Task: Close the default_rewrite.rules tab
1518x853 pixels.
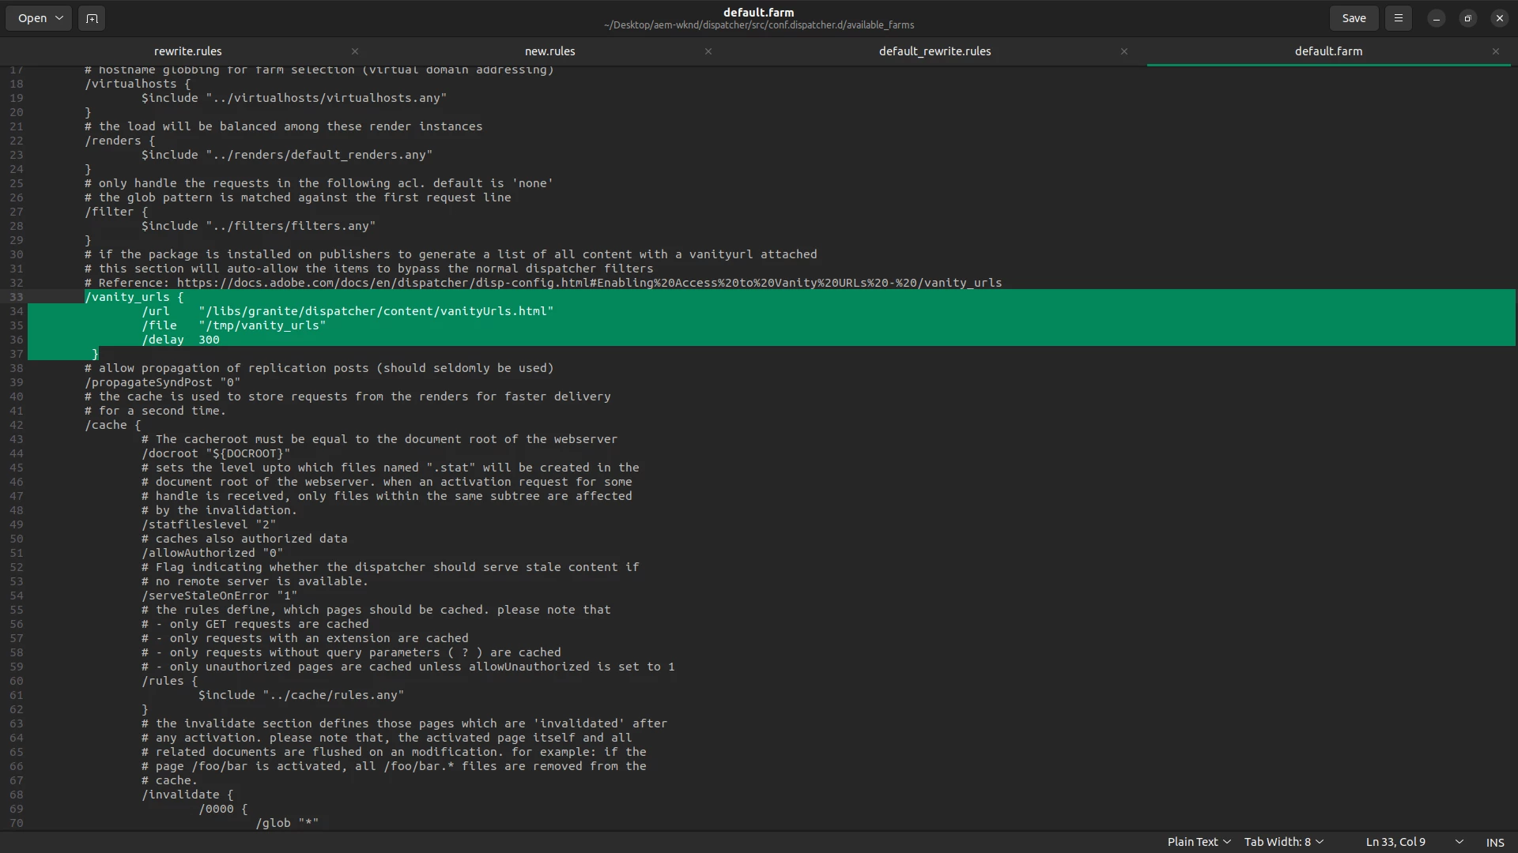Action: [1124, 51]
